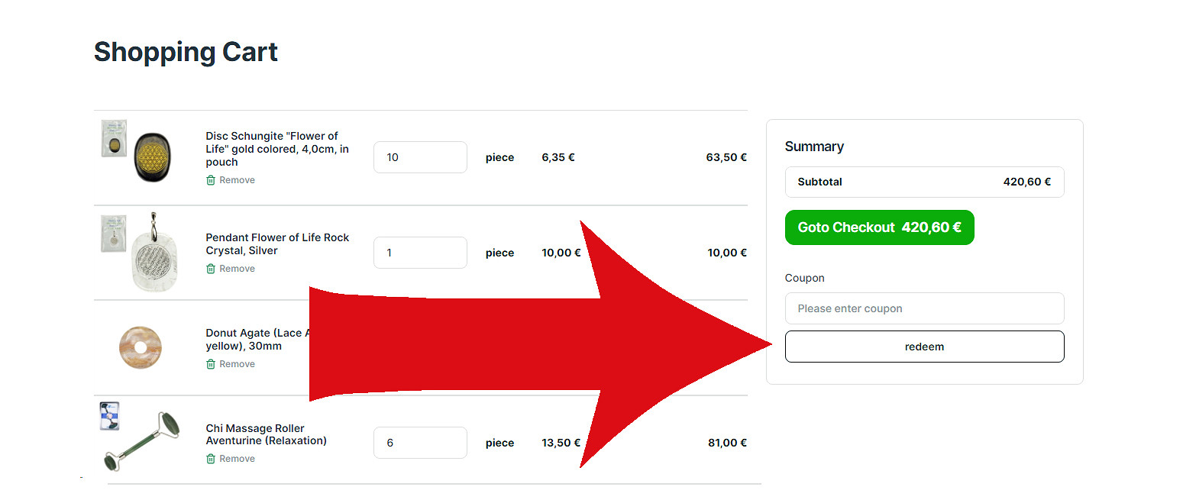Click the green Goto Checkout button
The width and height of the screenshot is (1196, 503).
pyautogui.click(x=879, y=227)
